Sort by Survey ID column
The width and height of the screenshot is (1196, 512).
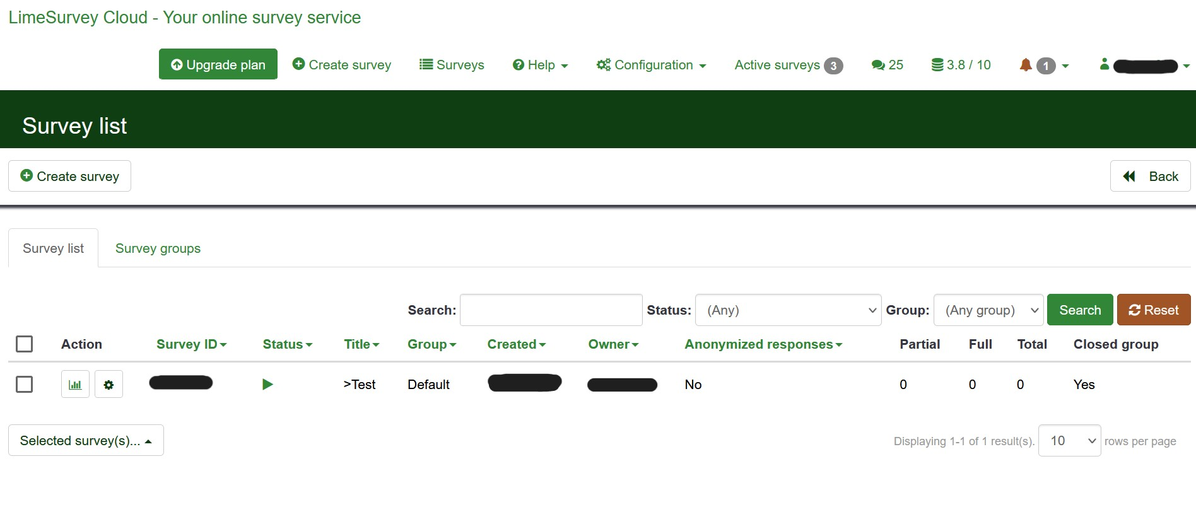(x=191, y=344)
